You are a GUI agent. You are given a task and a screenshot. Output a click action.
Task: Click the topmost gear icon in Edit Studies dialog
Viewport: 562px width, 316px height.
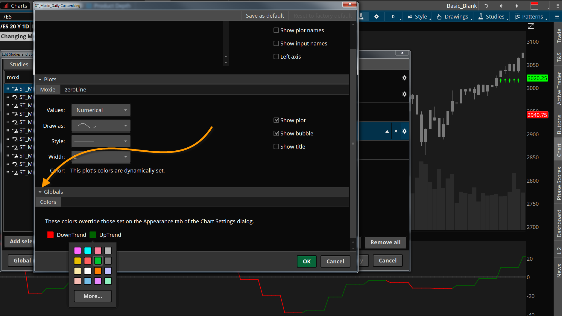coord(404,78)
